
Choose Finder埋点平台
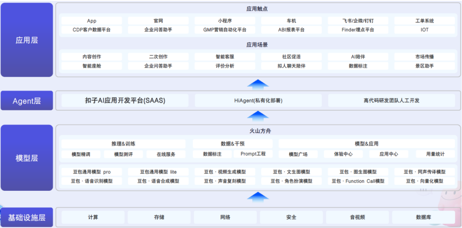coord(358,30)
